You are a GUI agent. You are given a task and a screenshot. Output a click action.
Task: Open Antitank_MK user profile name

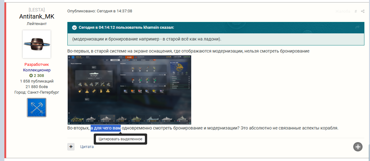(37, 17)
